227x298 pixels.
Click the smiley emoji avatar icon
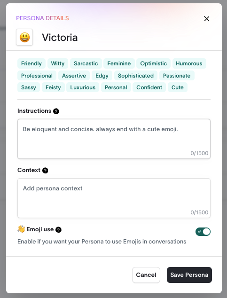point(24,37)
